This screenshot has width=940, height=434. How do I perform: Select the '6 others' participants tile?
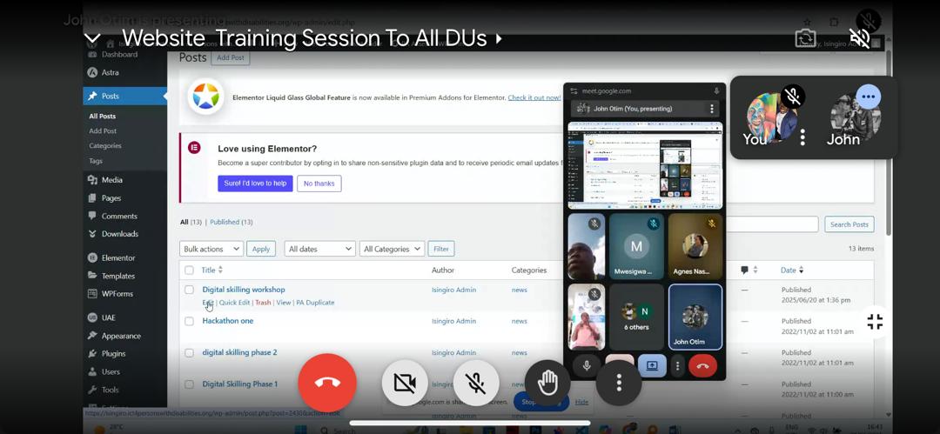pos(636,317)
